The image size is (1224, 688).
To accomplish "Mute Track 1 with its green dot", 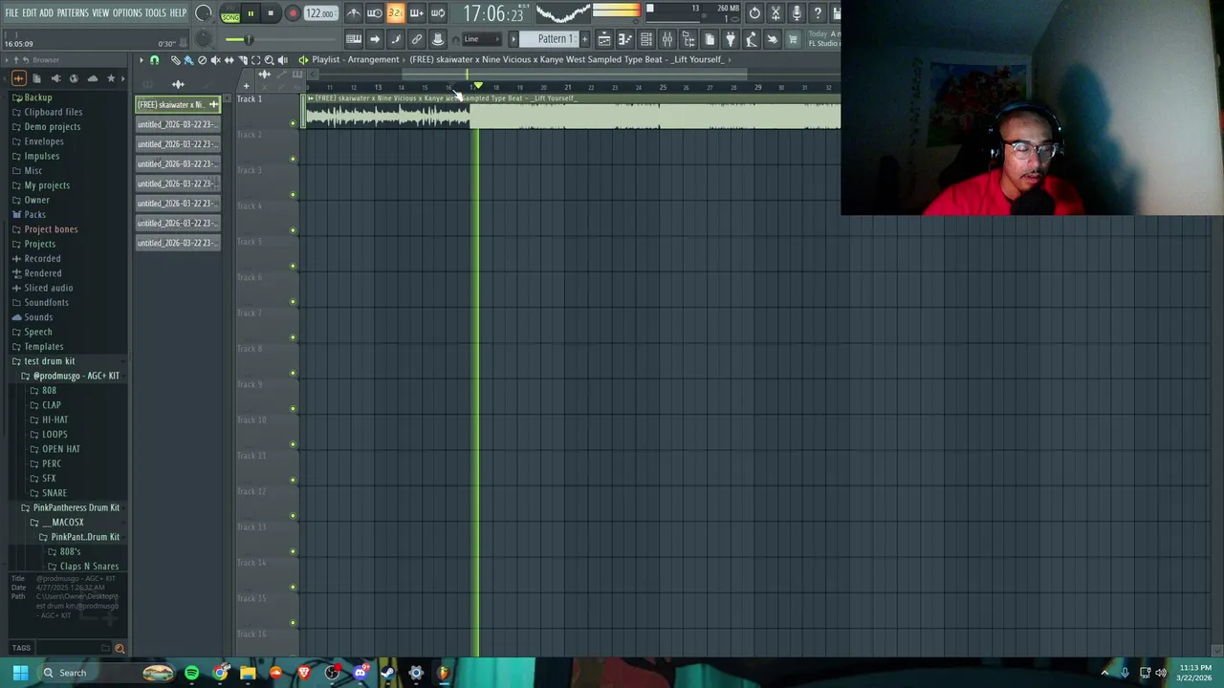I will pos(294,123).
